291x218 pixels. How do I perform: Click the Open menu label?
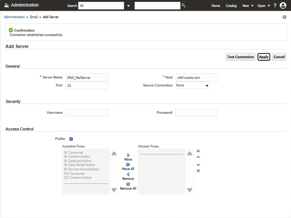[261, 6]
